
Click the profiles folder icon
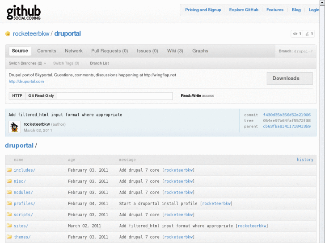[9, 203]
